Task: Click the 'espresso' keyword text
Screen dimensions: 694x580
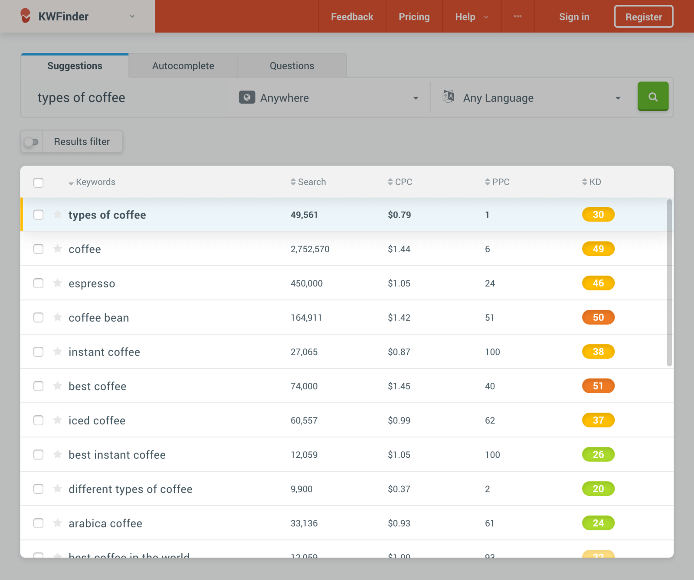Action: (x=92, y=283)
